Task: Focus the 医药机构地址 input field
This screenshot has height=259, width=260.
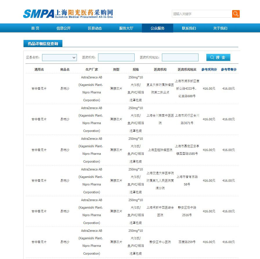Action: (180, 57)
